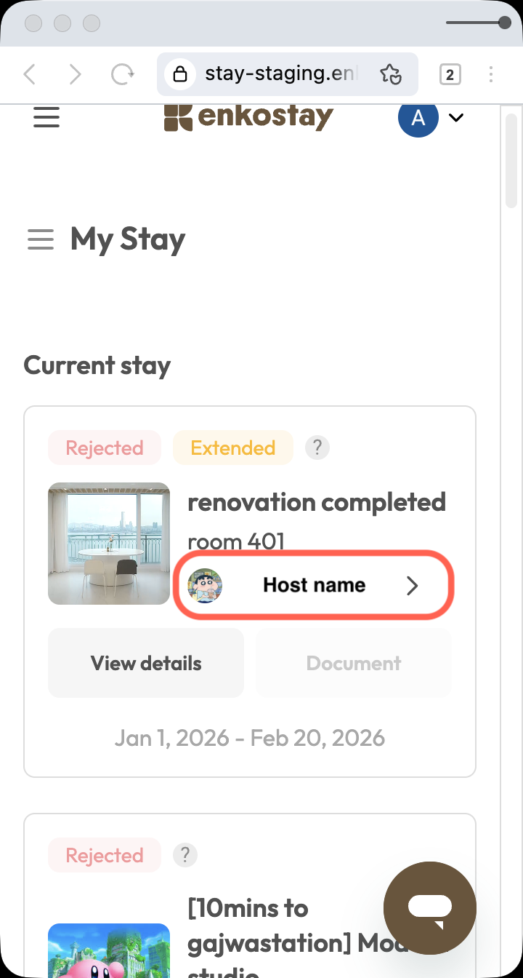Click the bookmark star in address bar
This screenshot has width=523, height=978.
(391, 74)
